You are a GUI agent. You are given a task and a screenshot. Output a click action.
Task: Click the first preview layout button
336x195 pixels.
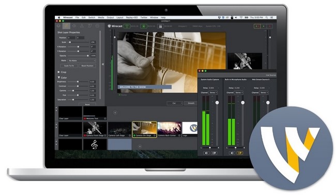click(x=257, y=26)
